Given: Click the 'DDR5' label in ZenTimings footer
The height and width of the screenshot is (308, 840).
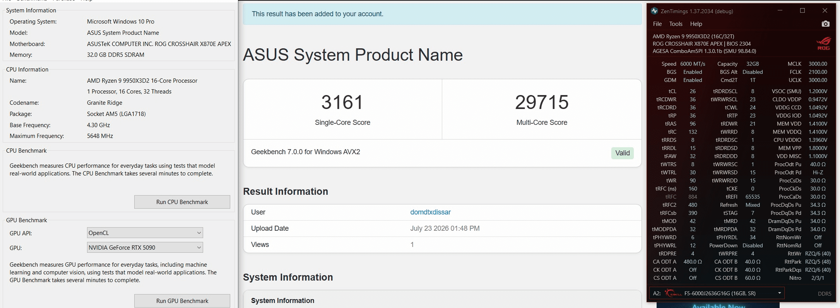Looking at the screenshot, I should (825, 294).
